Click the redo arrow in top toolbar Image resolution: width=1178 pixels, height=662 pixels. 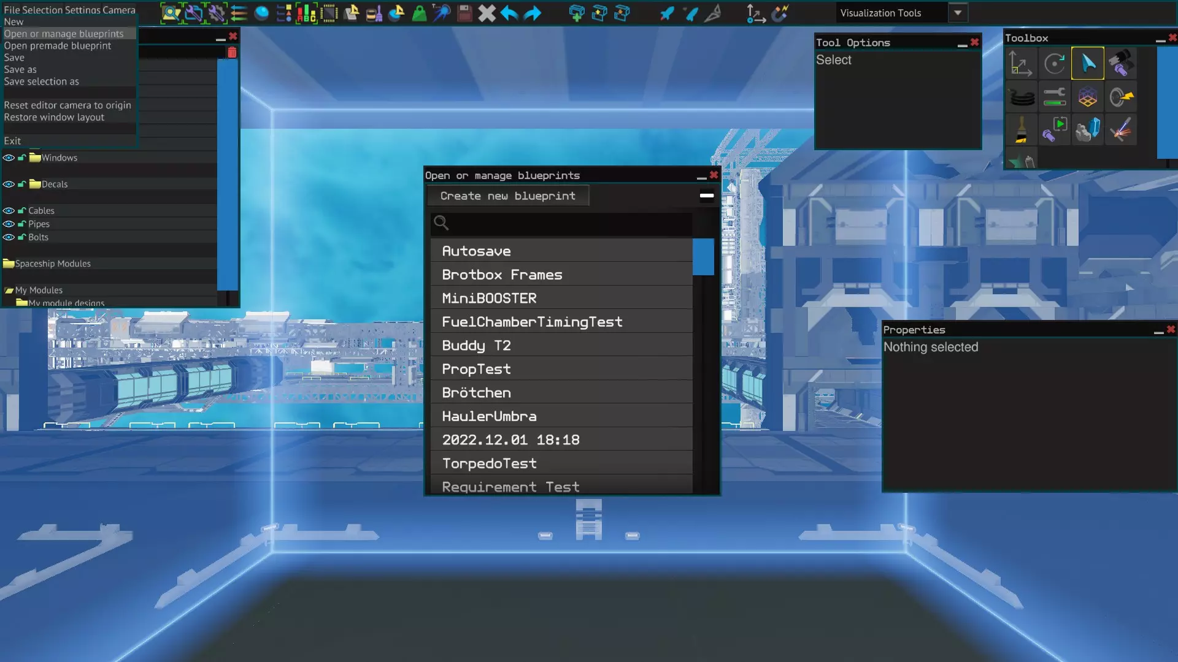pyautogui.click(x=533, y=13)
